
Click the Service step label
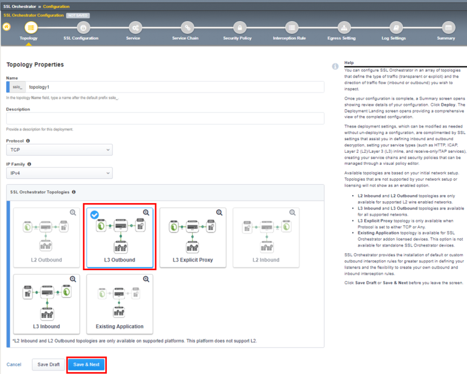point(133,38)
